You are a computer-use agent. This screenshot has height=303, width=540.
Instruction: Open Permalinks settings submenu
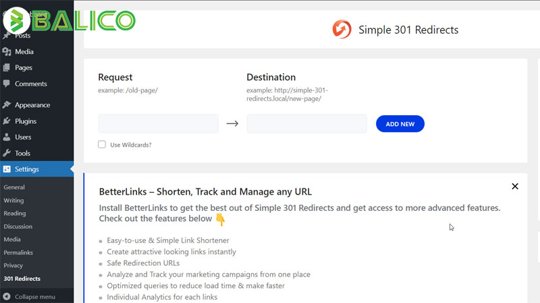pos(18,252)
